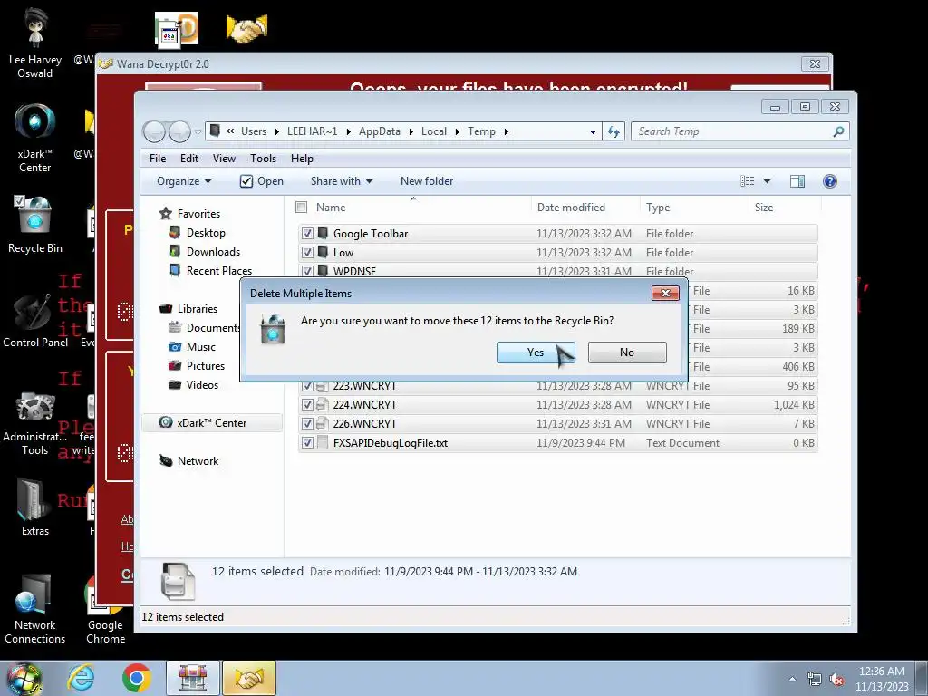The image size is (928, 696).
Task: Cancel deletion with the No button
Action: 627,353
